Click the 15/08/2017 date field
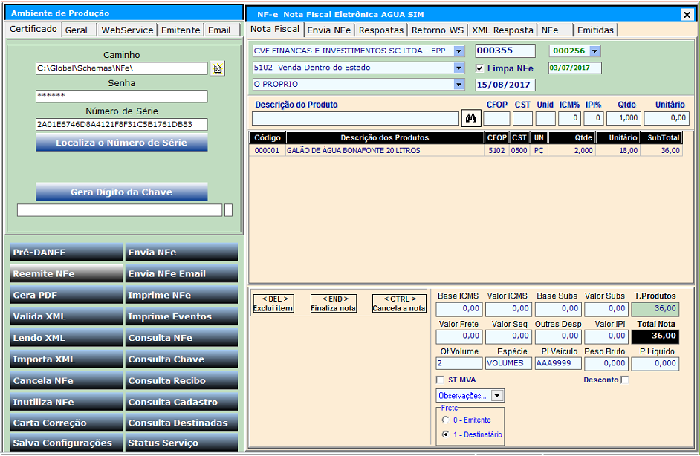Screen dimensions: 700x456 click(x=505, y=85)
